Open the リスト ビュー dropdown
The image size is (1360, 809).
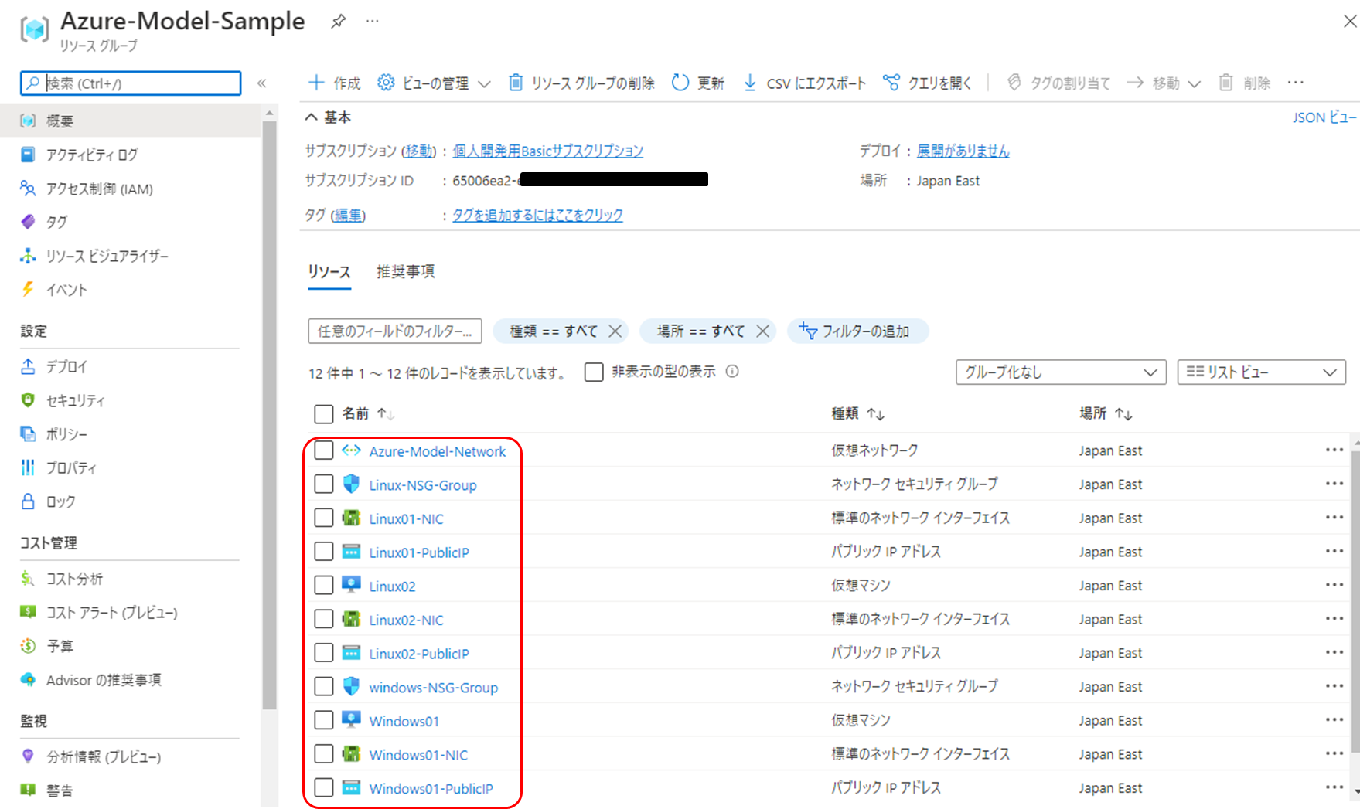[1261, 372]
